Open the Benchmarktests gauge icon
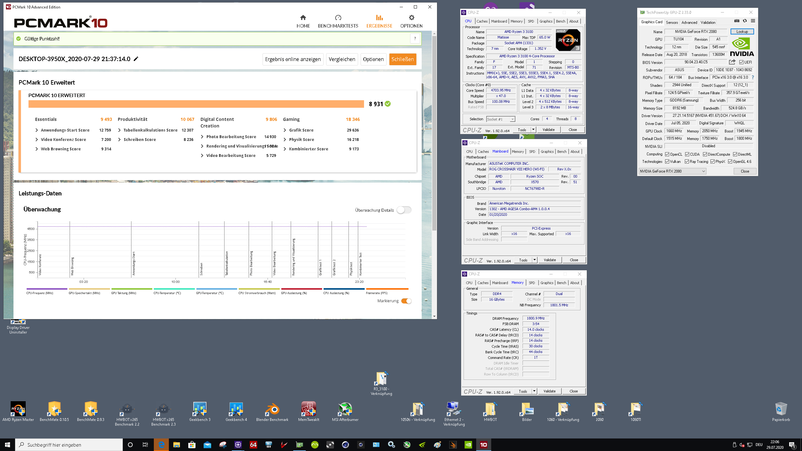This screenshot has height=451, width=802. point(338,18)
